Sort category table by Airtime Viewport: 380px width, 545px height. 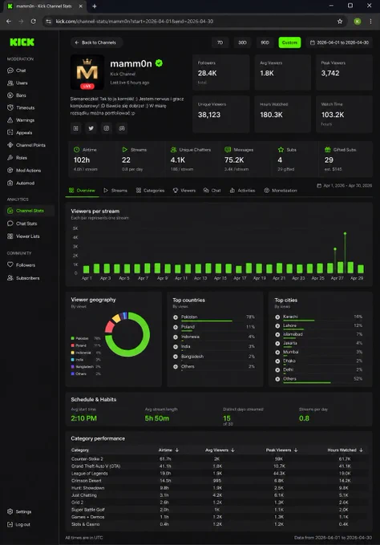tap(168, 450)
